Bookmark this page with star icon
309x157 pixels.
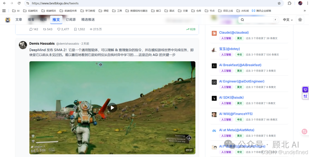[x=279, y=3]
